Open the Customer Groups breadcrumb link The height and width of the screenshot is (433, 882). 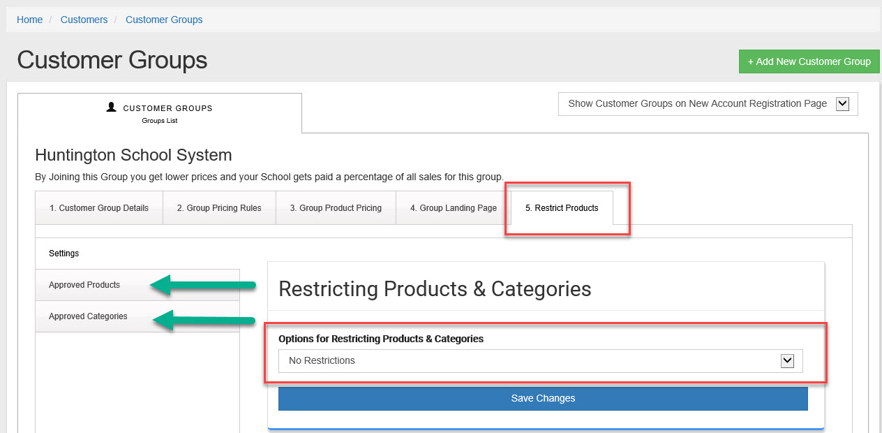164,20
